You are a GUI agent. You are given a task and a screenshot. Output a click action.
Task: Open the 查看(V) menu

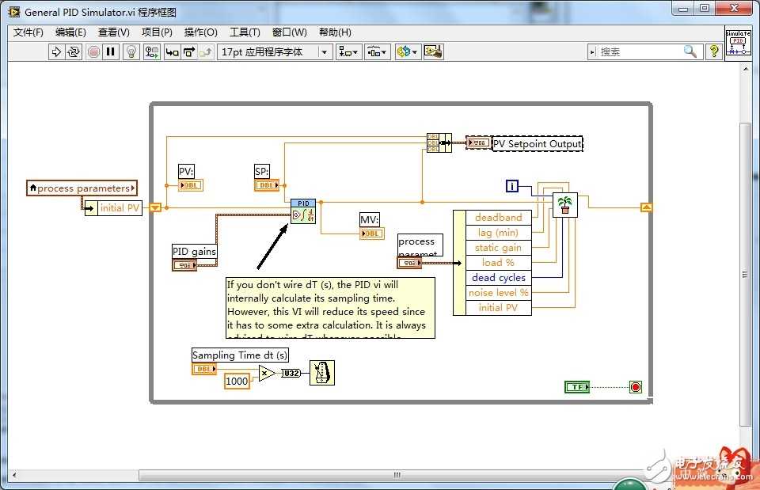(113, 32)
